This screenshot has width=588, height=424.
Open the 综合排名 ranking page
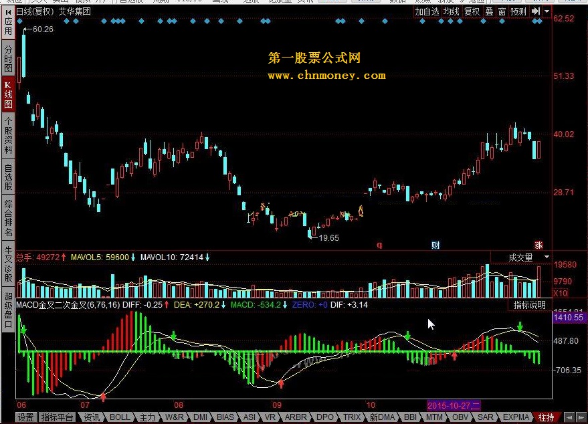8,217
